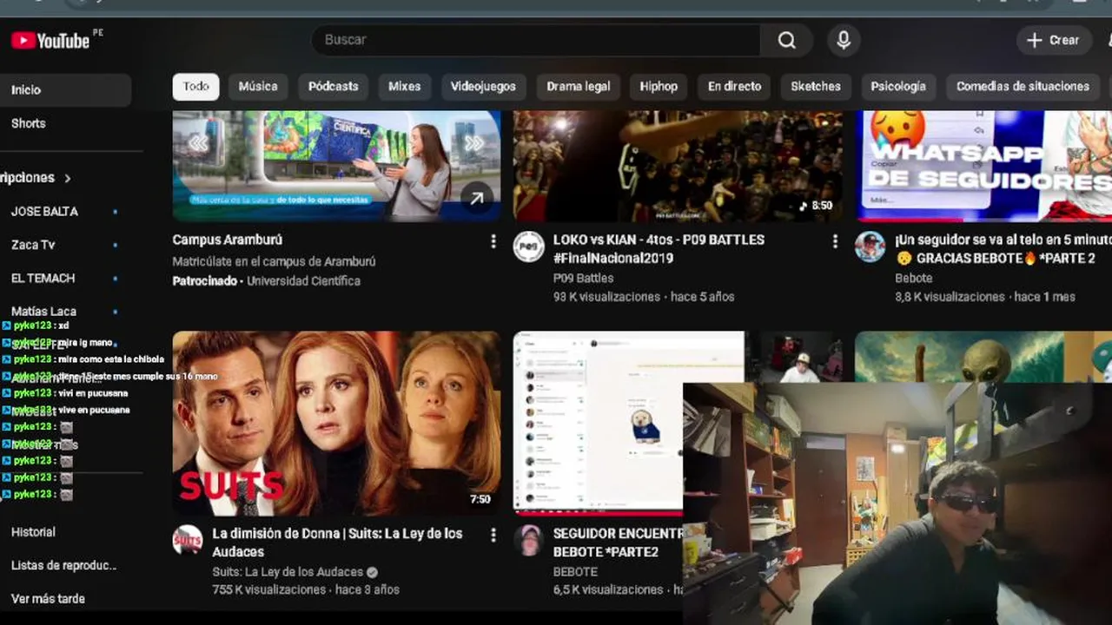Screen dimensions: 1112x625
Task: Click SEGUIDOR ENCUENTRA video title
Action: (x=618, y=543)
